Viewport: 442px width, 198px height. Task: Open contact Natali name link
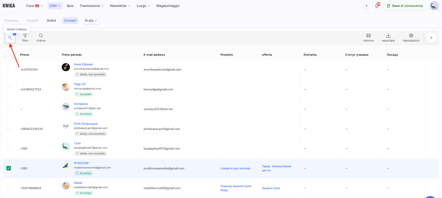coord(78,183)
